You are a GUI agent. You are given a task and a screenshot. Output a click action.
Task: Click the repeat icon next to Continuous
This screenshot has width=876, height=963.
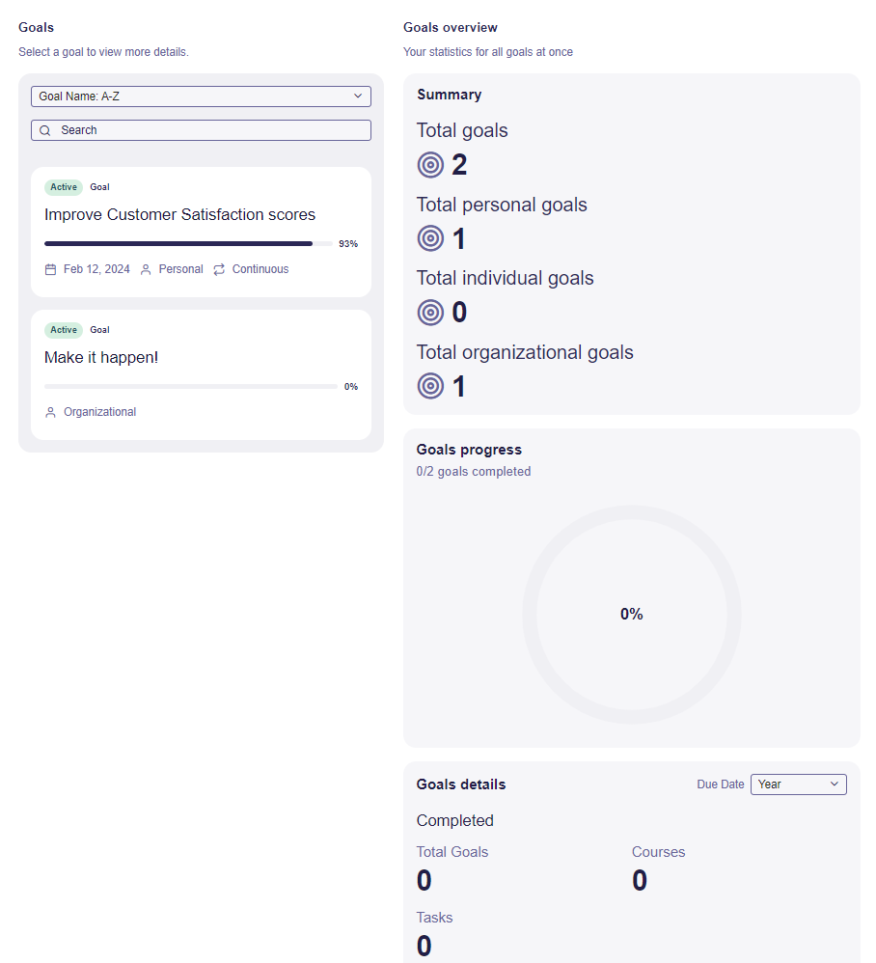pyautogui.click(x=219, y=269)
